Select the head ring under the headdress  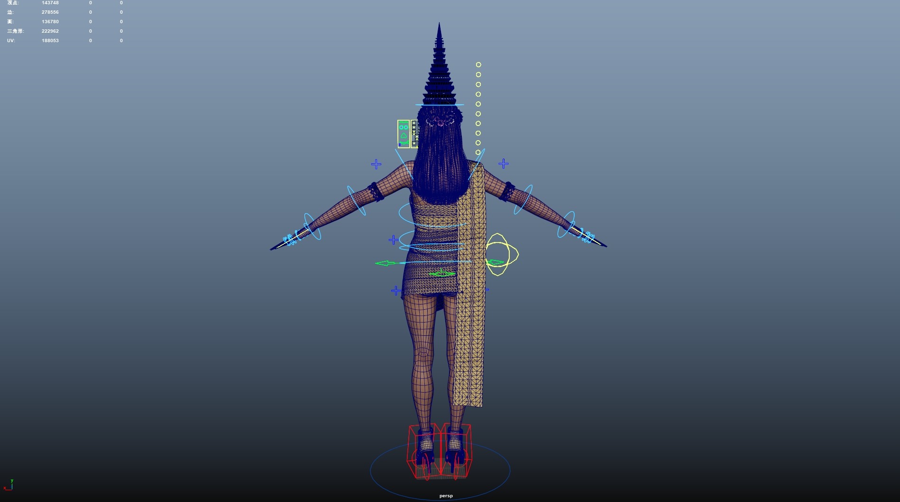[440, 105]
